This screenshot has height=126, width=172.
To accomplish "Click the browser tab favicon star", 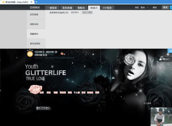I will click(x=3, y=2).
